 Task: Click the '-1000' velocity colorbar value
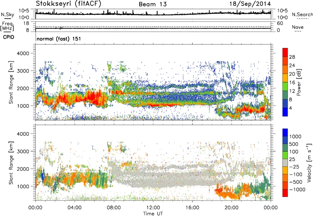[297, 189]
